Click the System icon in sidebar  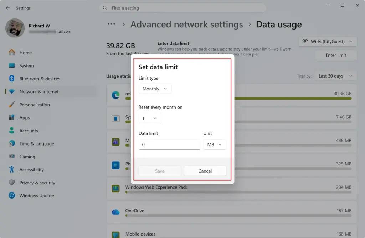[x=12, y=65]
